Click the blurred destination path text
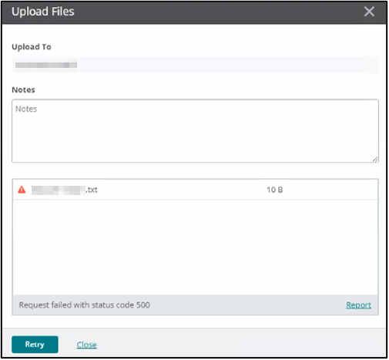This screenshot has height=360, width=389. coord(46,65)
